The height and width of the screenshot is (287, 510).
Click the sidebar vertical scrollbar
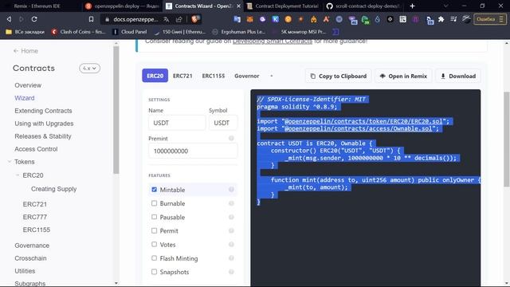point(116,109)
